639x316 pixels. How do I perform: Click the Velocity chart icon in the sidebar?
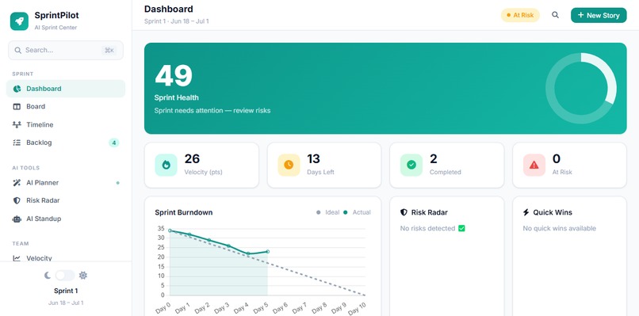[17, 258]
